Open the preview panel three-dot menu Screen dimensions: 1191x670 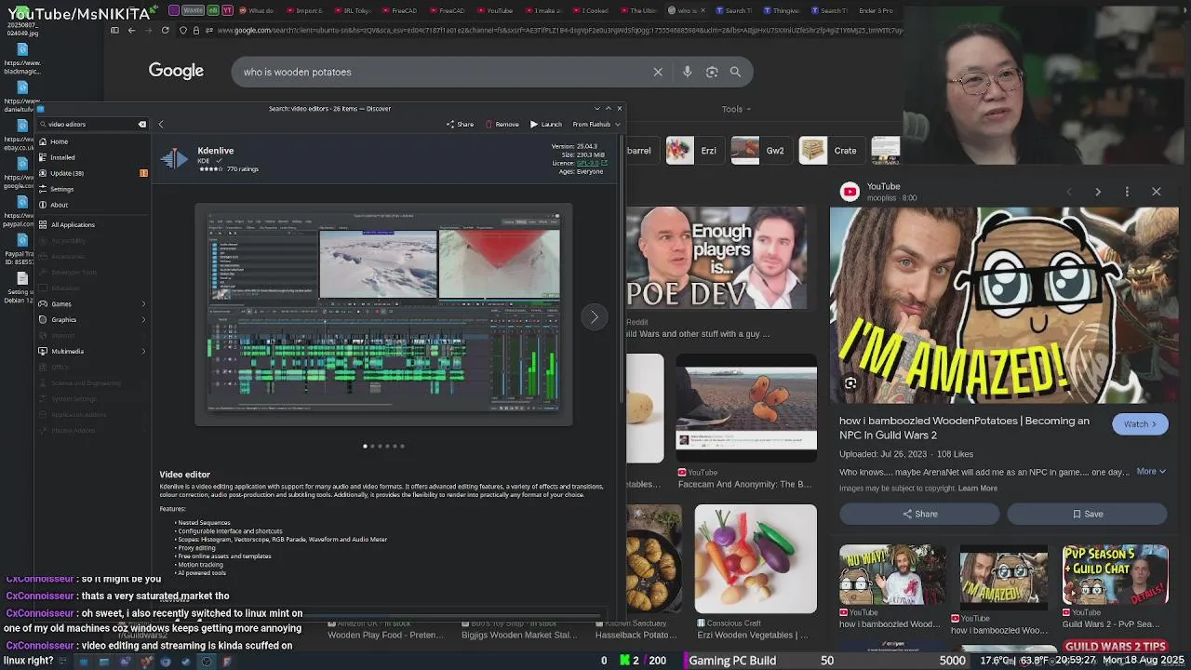click(1127, 192)
